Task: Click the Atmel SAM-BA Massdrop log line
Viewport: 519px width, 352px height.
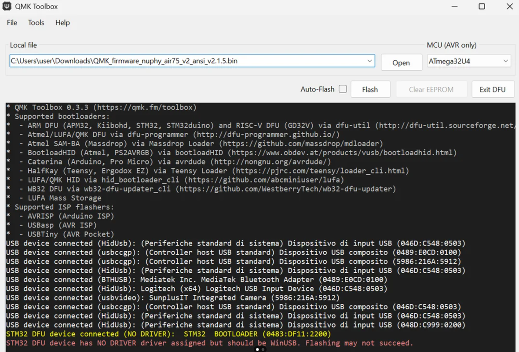Action: (x=194, y=144)
